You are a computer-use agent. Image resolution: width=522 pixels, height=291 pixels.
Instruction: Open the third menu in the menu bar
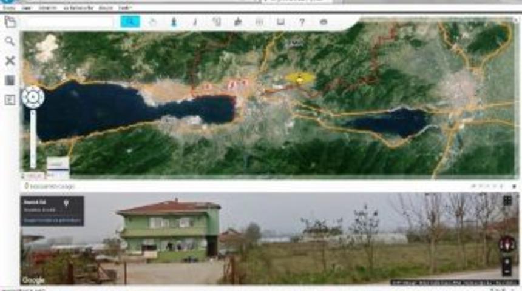(47, 7)
